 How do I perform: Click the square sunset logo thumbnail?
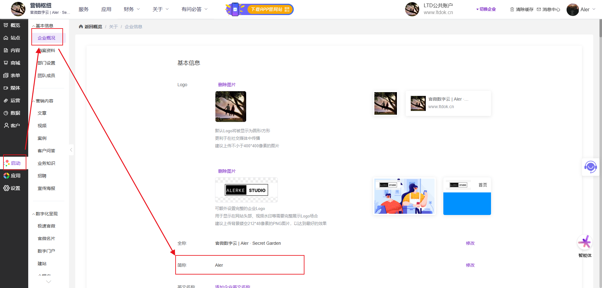[231, 107]
